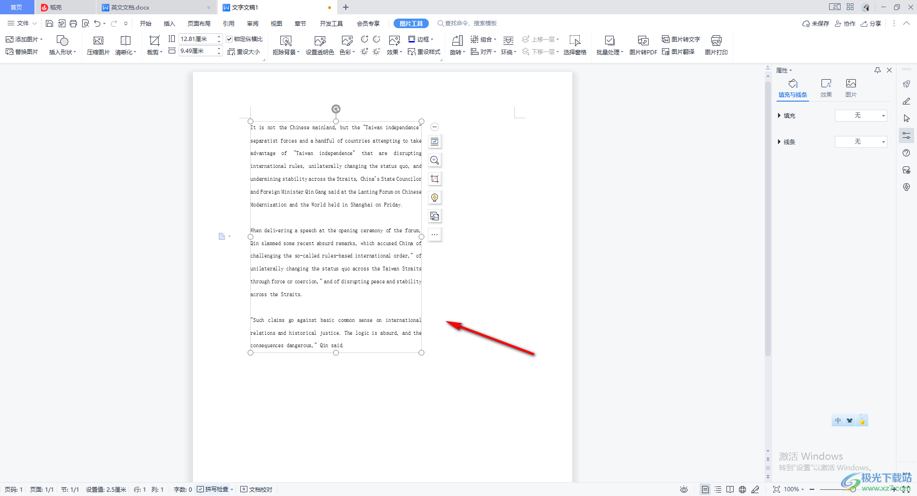Click the Rotate (旋转) icon
917x496 pixels.
[457, 45]
